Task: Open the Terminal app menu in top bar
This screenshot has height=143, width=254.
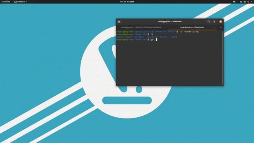Action: point(21,2)
